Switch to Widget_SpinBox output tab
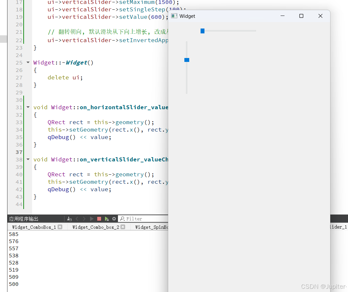The height and width of the screenshot is (292, 348). pyautogui.click(x=152, y=227)
